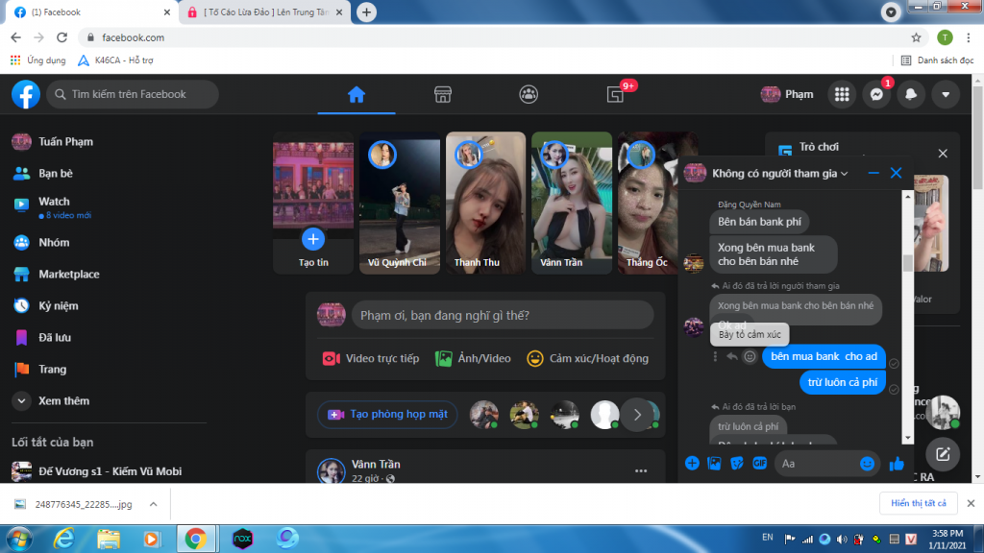Click the post composer text field
984x553 pixels.
pyautogui.click(x=500, y=315)
